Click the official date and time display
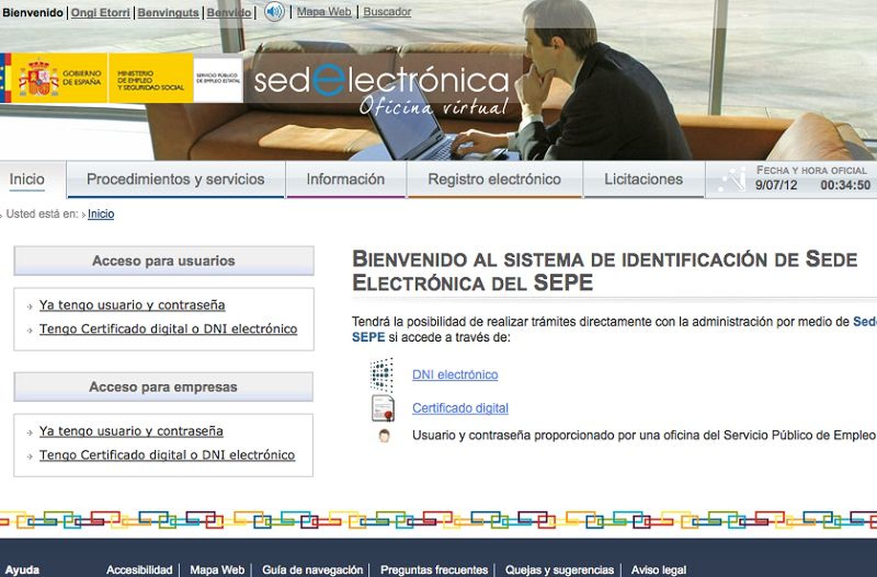This screenshot has width=877, height=577. [x=811, y=179]
